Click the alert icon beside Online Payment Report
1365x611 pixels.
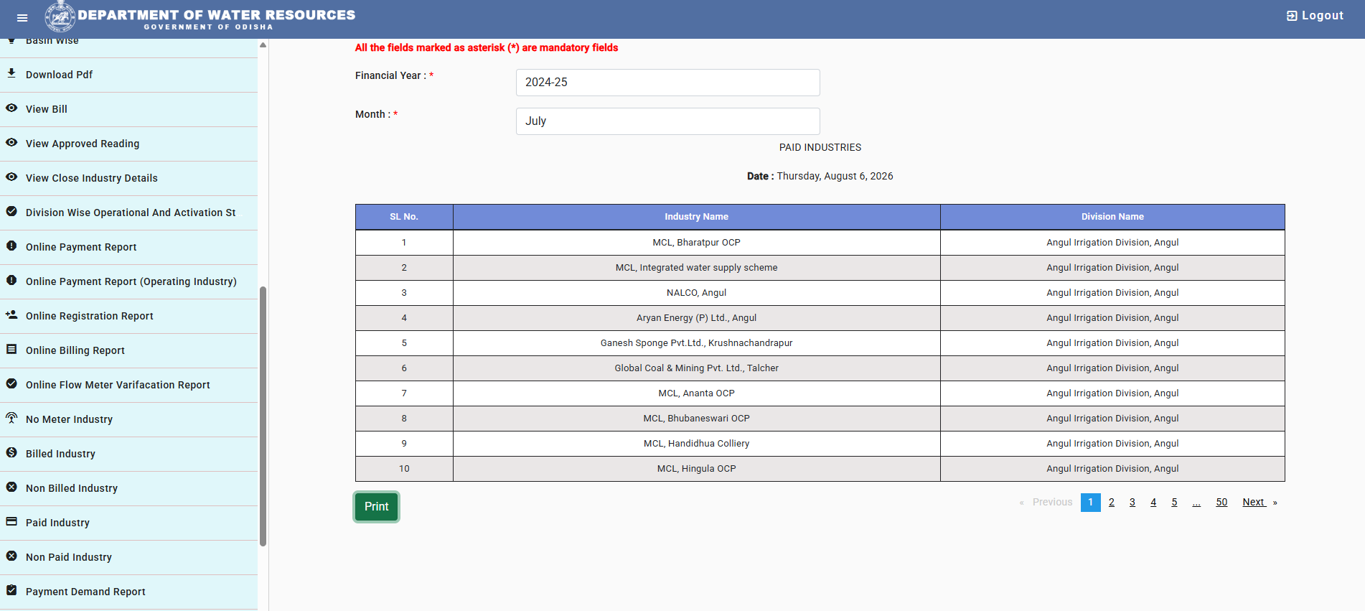click(x=11, y=246)
